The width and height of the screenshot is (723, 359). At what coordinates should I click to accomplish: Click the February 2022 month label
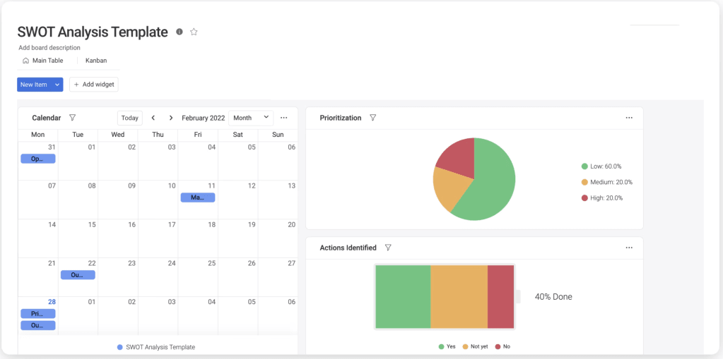coord(204,118)
